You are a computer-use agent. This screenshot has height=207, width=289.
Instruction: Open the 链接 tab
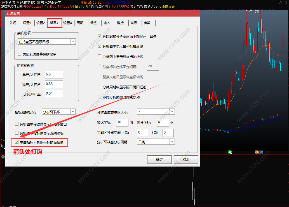[x=120, y=23]
